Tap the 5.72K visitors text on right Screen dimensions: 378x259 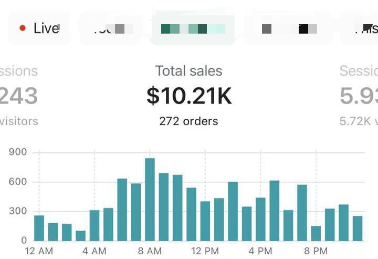click(358, 121)
